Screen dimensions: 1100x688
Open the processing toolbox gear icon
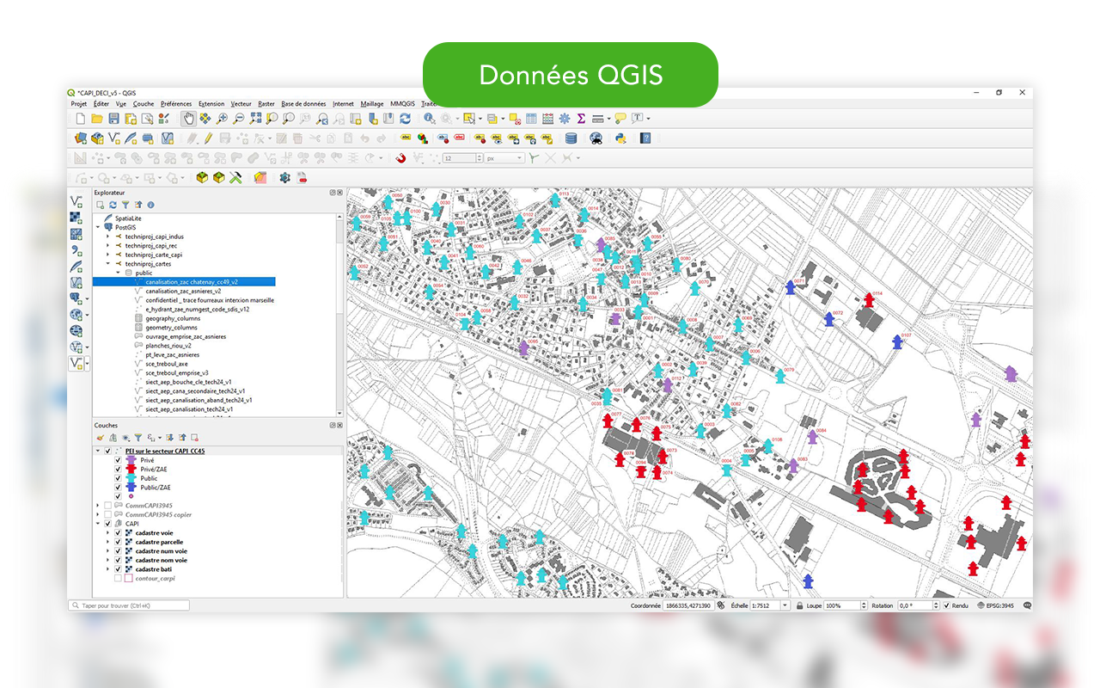[x=565, y=119]
